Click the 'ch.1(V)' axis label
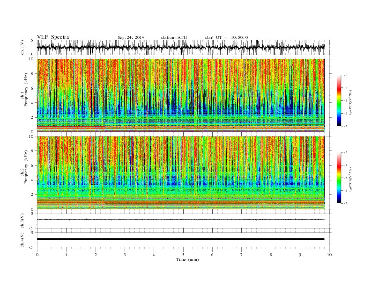The width and height of the screenshot is (371, 286). [x=22, y=48]
